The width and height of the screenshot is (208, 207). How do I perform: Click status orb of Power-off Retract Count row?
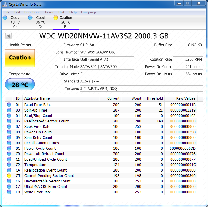click(9, 154)
